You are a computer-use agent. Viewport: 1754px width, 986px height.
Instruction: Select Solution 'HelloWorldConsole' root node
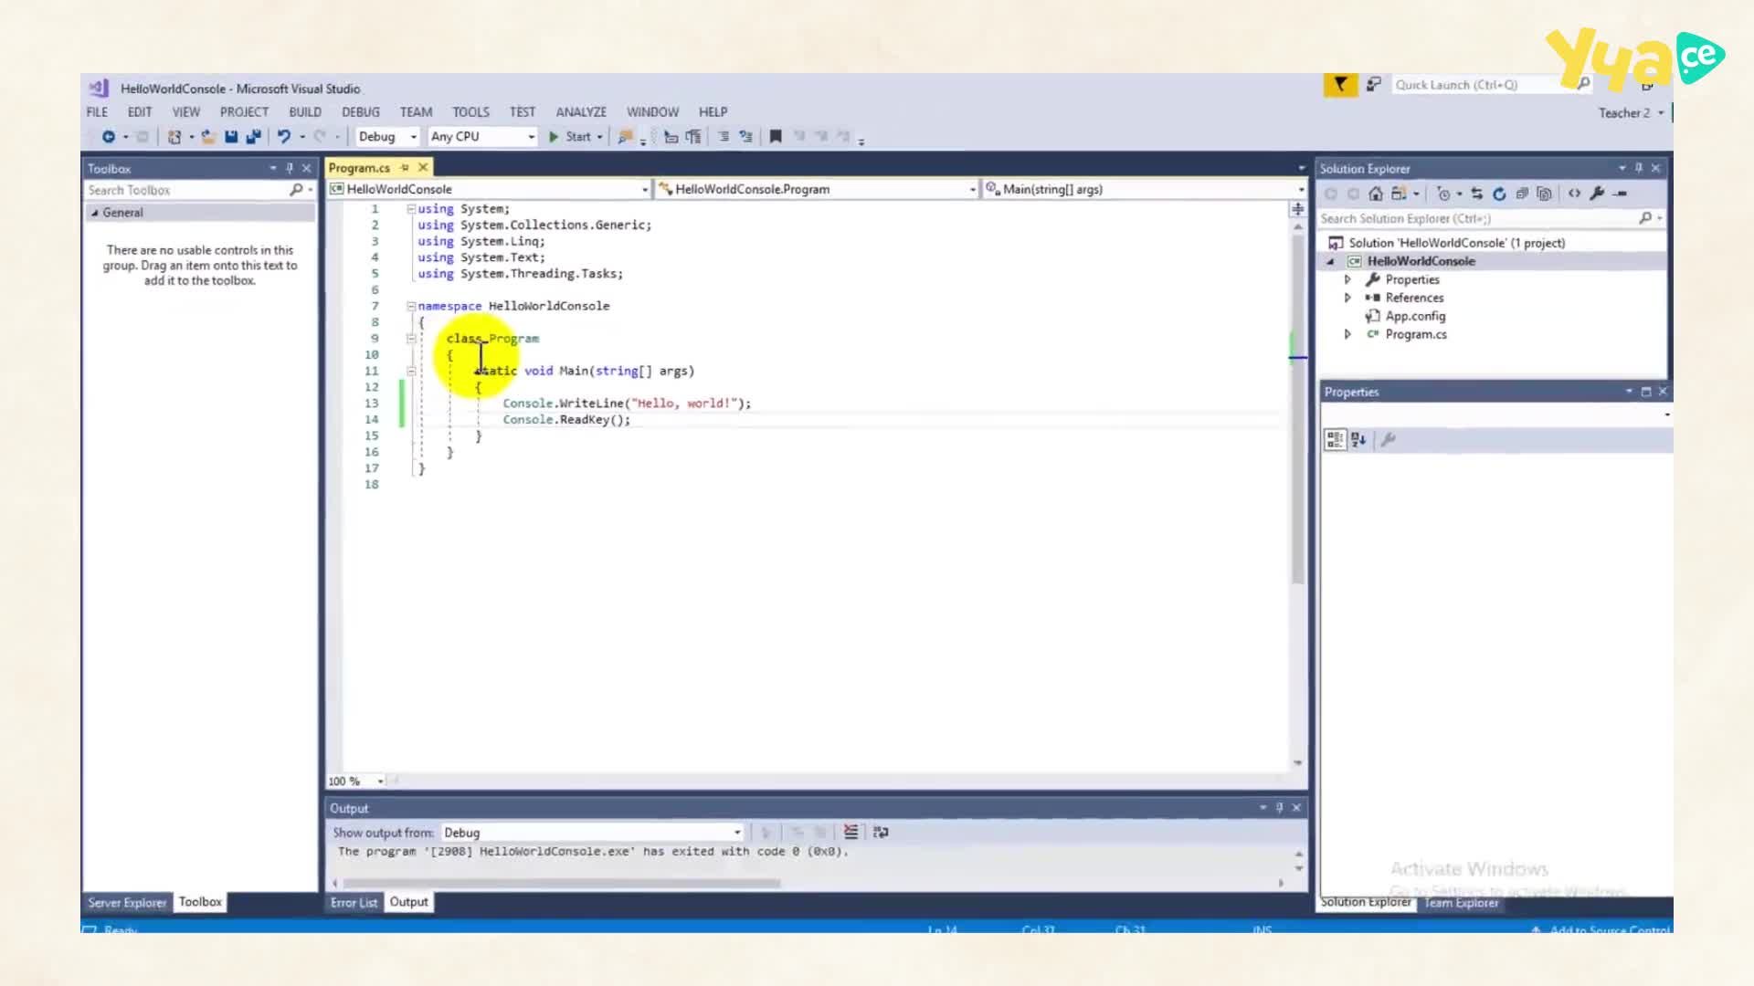point(1456,244)
